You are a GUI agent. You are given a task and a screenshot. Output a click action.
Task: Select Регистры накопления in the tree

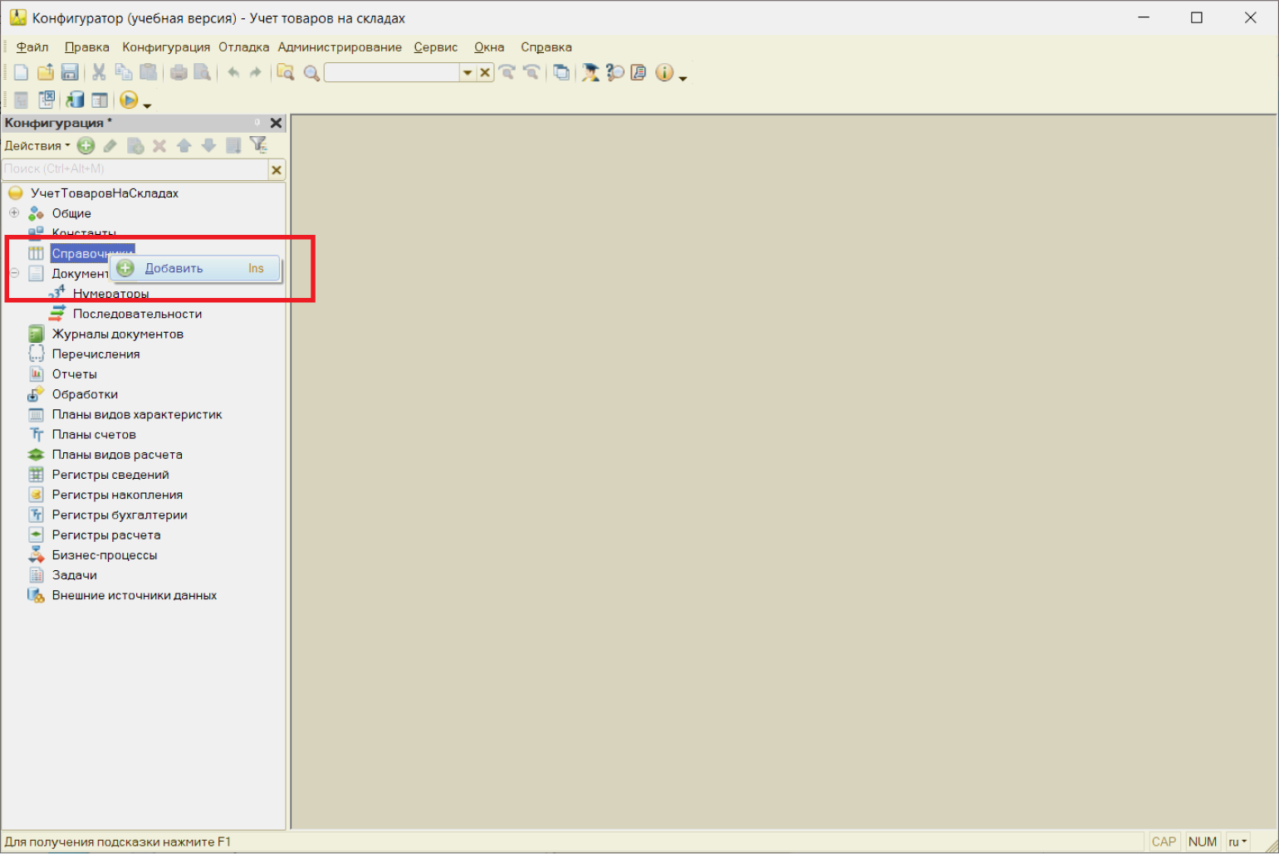point(117,495)
